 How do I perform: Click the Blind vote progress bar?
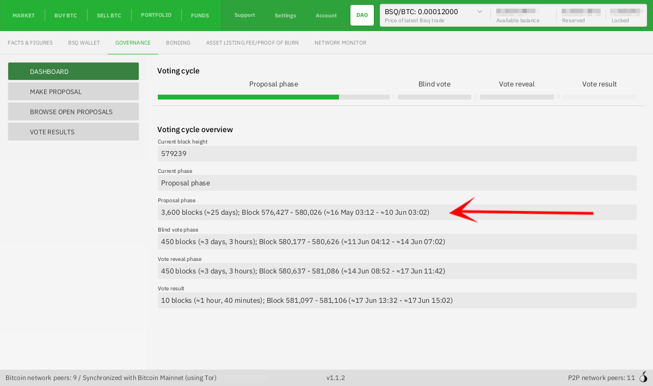point(434,97)
